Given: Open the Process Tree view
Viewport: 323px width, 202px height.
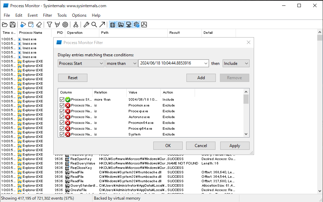Looking at the screenshot, I should [x=76, y=24].
